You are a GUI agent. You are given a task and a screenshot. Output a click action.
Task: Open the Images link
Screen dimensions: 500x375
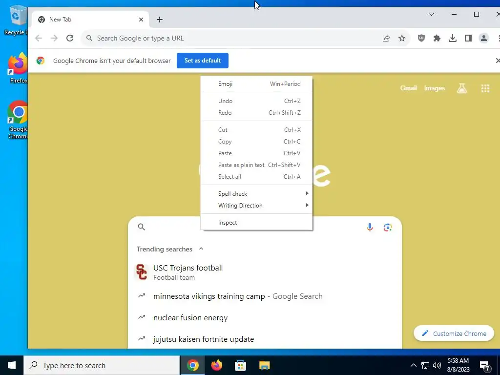point(434,88)
